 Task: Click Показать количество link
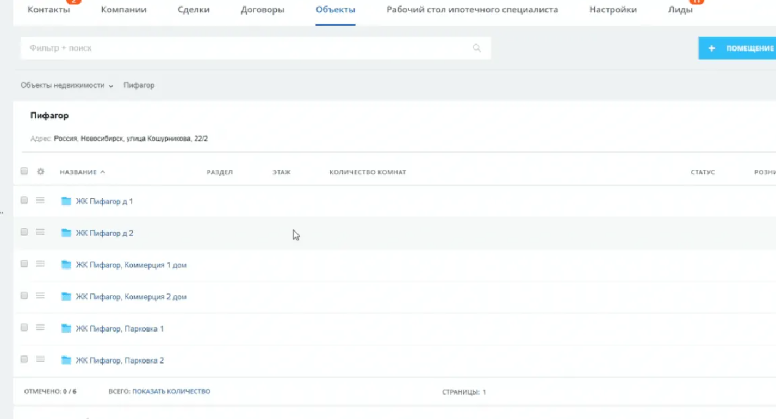pos(171,391)
